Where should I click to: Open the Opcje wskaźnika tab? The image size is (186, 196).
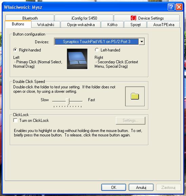click(x=81, y=25)
